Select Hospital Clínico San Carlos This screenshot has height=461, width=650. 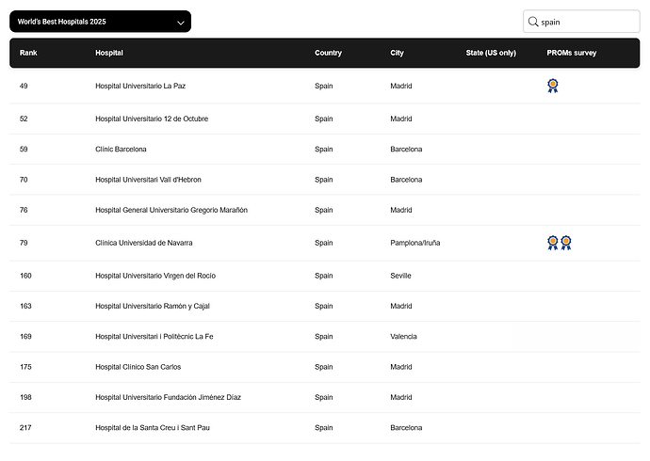click(x=138, y=367)
